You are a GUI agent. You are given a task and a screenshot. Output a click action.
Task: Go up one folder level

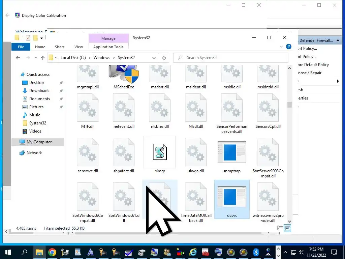point(43,58)
